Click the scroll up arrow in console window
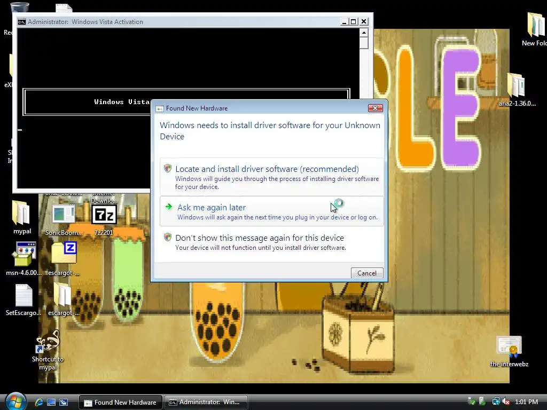Image resolution: width=547 pixels, height=410 pixels. pyautogui.click(x=364, y=33)
